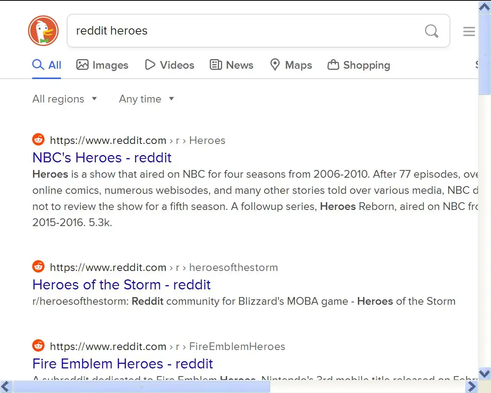This screenshot has height=393, width=491.
Task: Switch to the Videos tab
Action: pos(170,65)
